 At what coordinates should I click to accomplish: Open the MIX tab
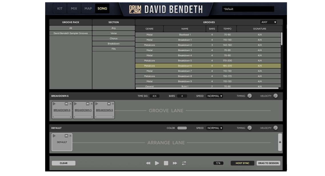coord(74,9)
